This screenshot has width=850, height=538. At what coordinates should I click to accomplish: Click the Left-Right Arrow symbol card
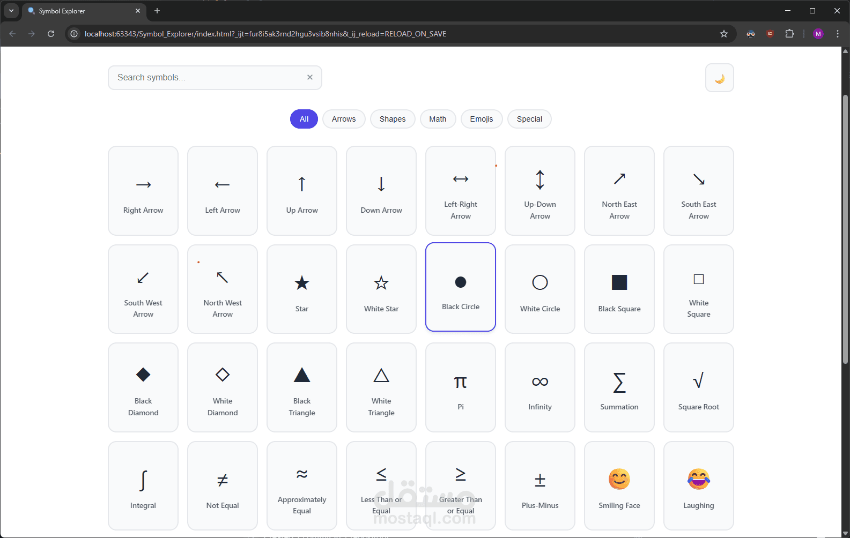pos(461,191)
